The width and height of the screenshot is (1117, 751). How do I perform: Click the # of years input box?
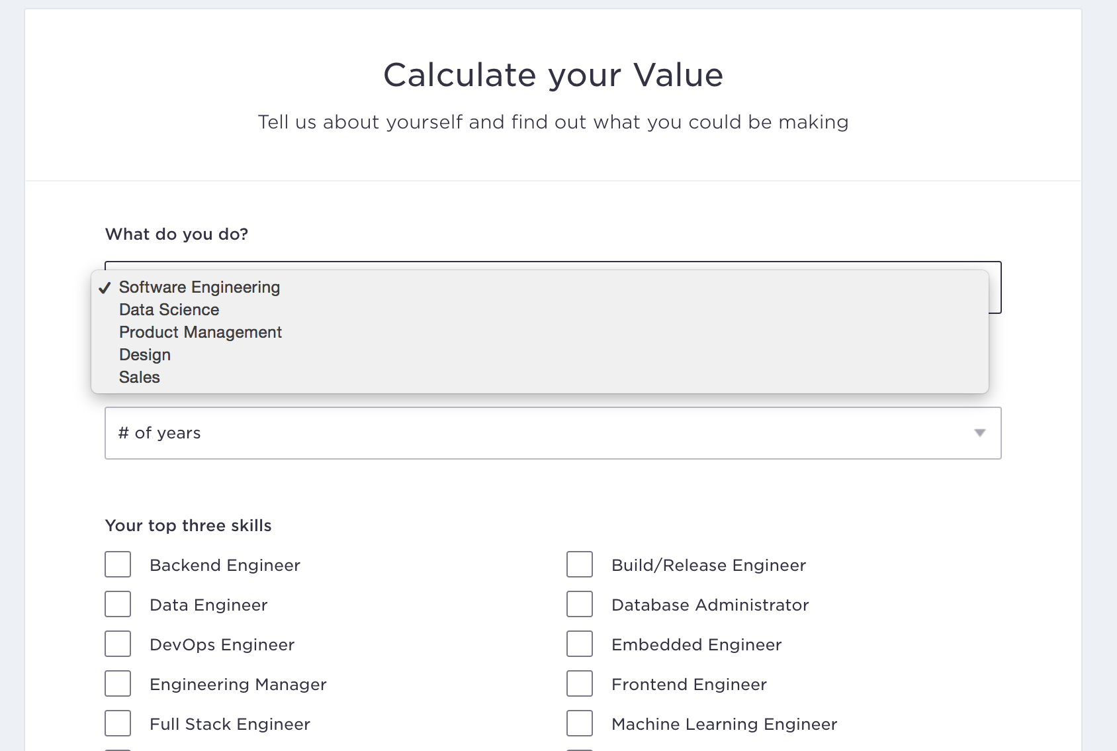463,433
